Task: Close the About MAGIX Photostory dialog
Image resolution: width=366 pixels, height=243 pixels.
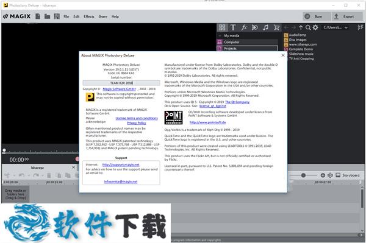Action: click(x=283, y=55)
